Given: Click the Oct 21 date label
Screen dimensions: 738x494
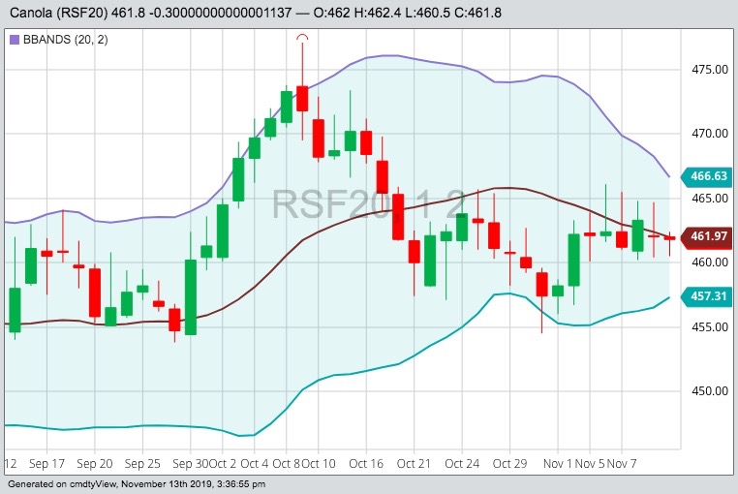Looking at the screenshot, I should [413, 464].
